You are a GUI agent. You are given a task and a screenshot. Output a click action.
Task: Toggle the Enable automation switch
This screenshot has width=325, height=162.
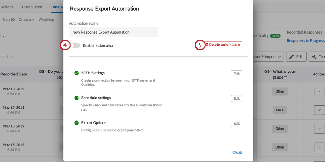(x=75, y=45)
